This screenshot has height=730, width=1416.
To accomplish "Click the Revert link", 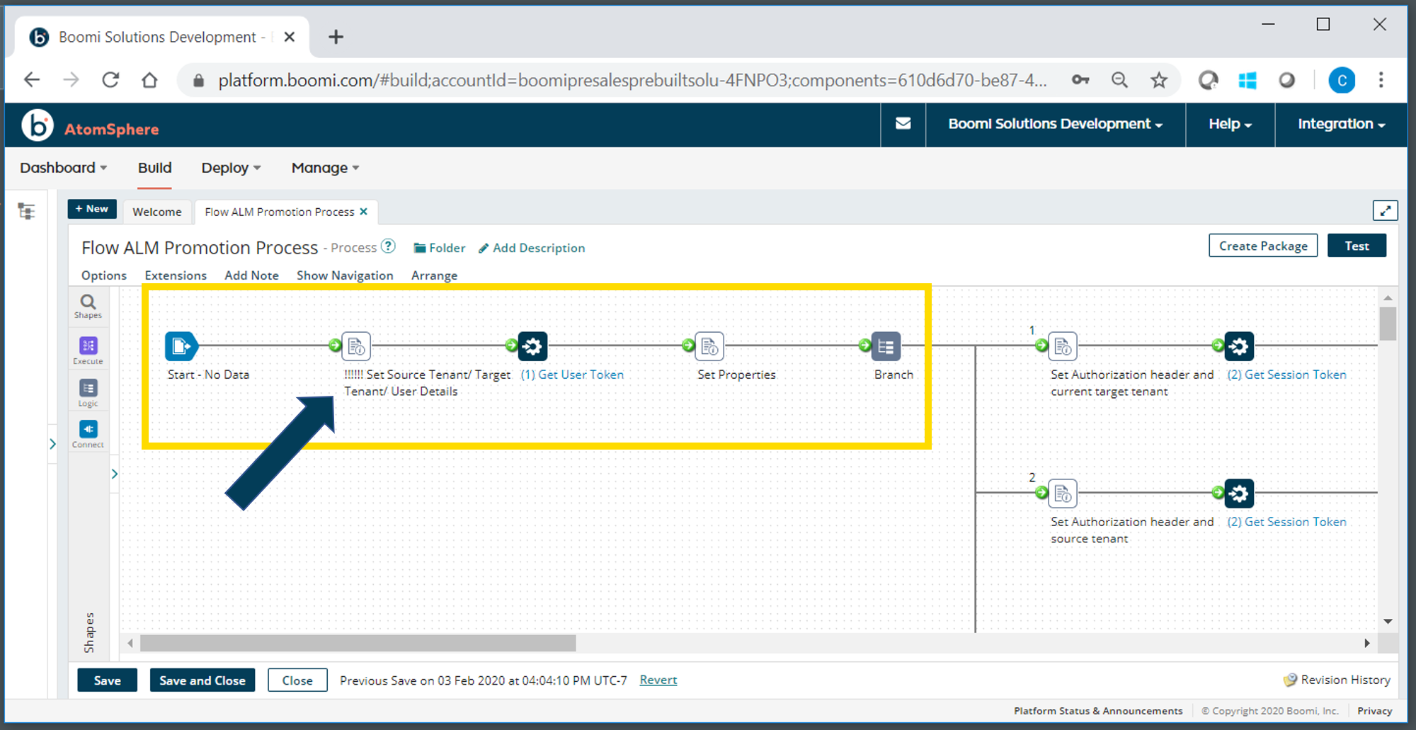I will click(x=658, y=680).
